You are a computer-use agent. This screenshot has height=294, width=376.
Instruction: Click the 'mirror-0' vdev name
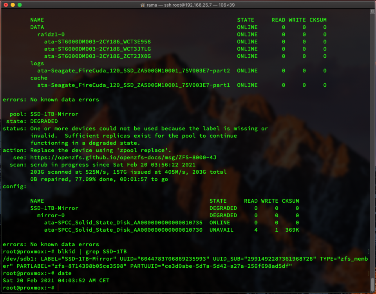(x=51, y=215)
